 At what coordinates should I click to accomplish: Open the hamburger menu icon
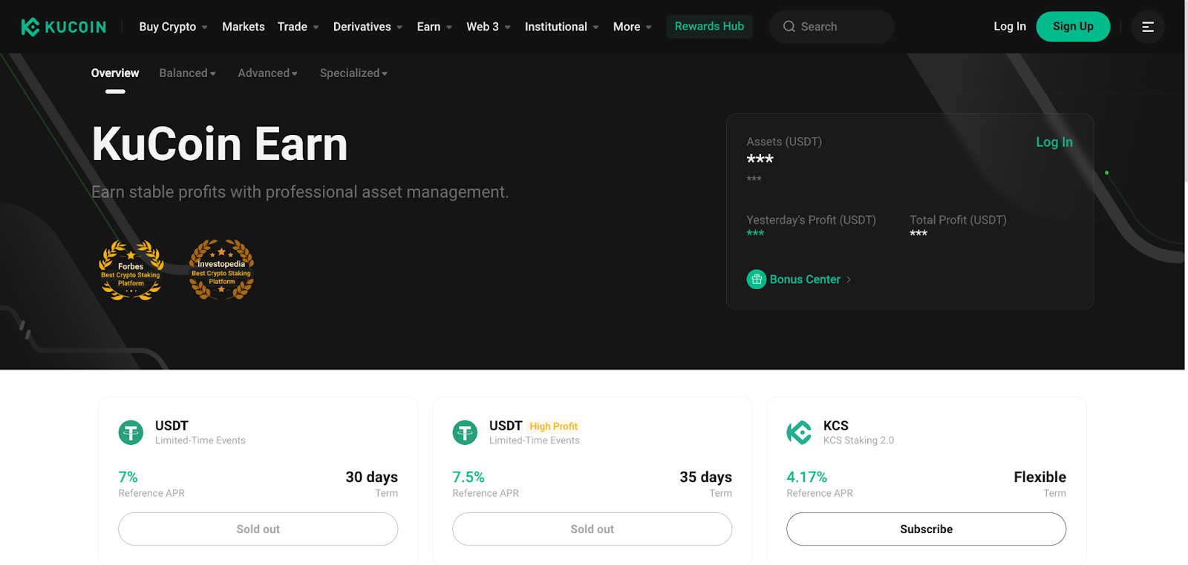pos(1148,27)
